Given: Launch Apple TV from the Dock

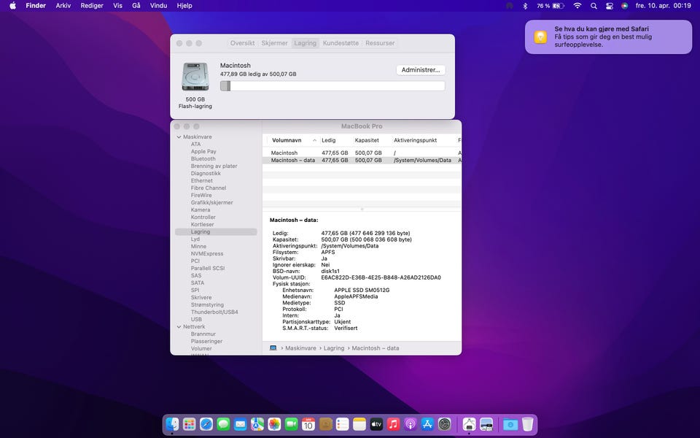Looking at the screenshot, I should click(376, 423).
